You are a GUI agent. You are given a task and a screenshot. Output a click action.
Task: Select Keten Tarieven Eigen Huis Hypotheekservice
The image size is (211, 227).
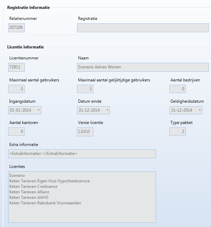click(x=49, y=181)
